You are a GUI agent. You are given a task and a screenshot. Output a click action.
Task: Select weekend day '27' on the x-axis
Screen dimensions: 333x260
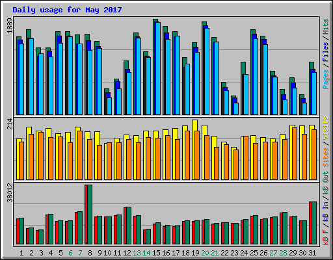point(273,253)
